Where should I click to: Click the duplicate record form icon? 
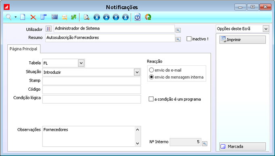click(44, 17)
